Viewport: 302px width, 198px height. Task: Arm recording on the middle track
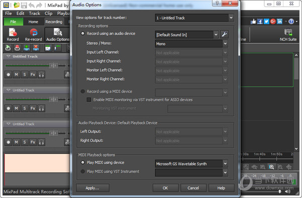pos(8,108)
